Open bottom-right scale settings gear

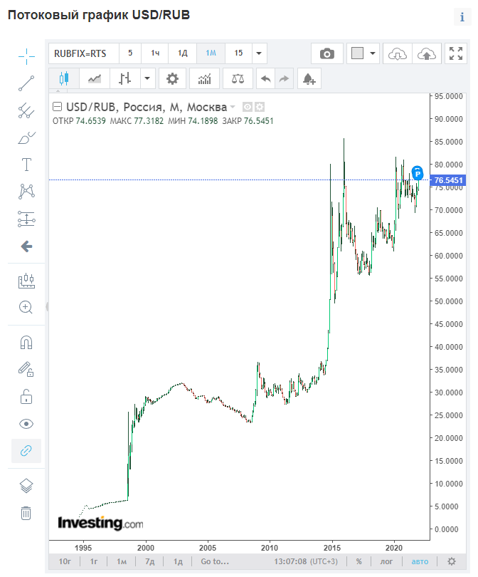tap(452, 561)
